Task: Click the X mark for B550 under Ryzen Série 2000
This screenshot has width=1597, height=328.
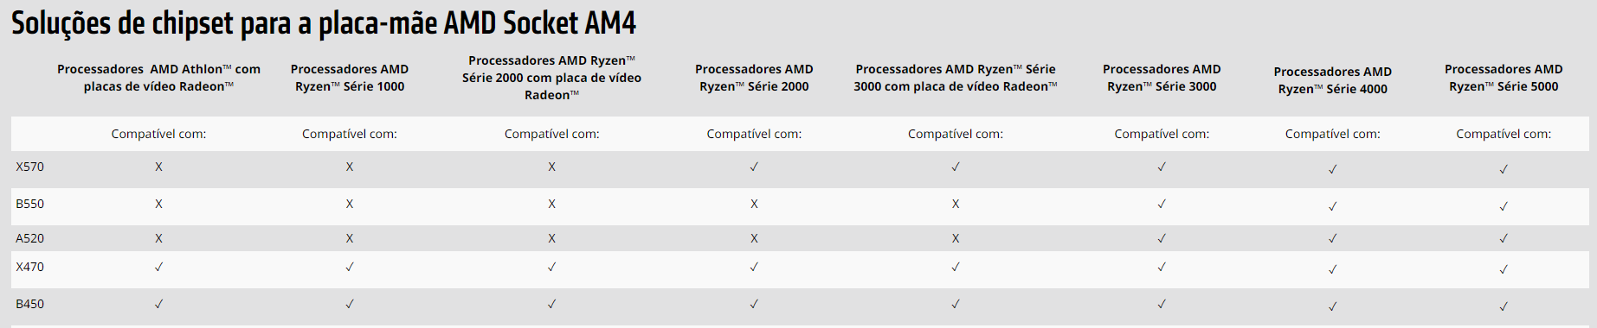Action: tap(754, 204)
